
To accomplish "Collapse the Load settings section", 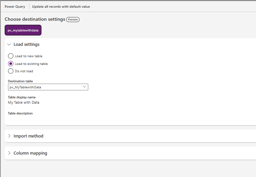I will (9, 44).
